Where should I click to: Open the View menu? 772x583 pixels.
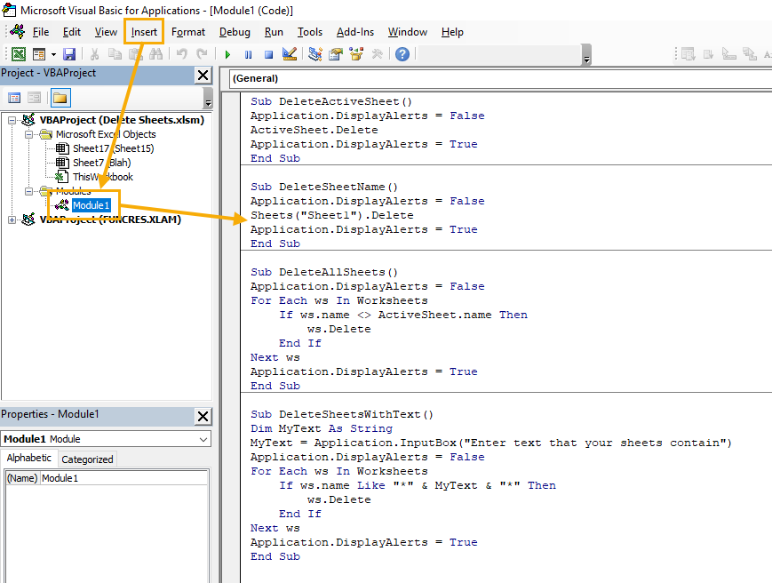coord(106,32)
